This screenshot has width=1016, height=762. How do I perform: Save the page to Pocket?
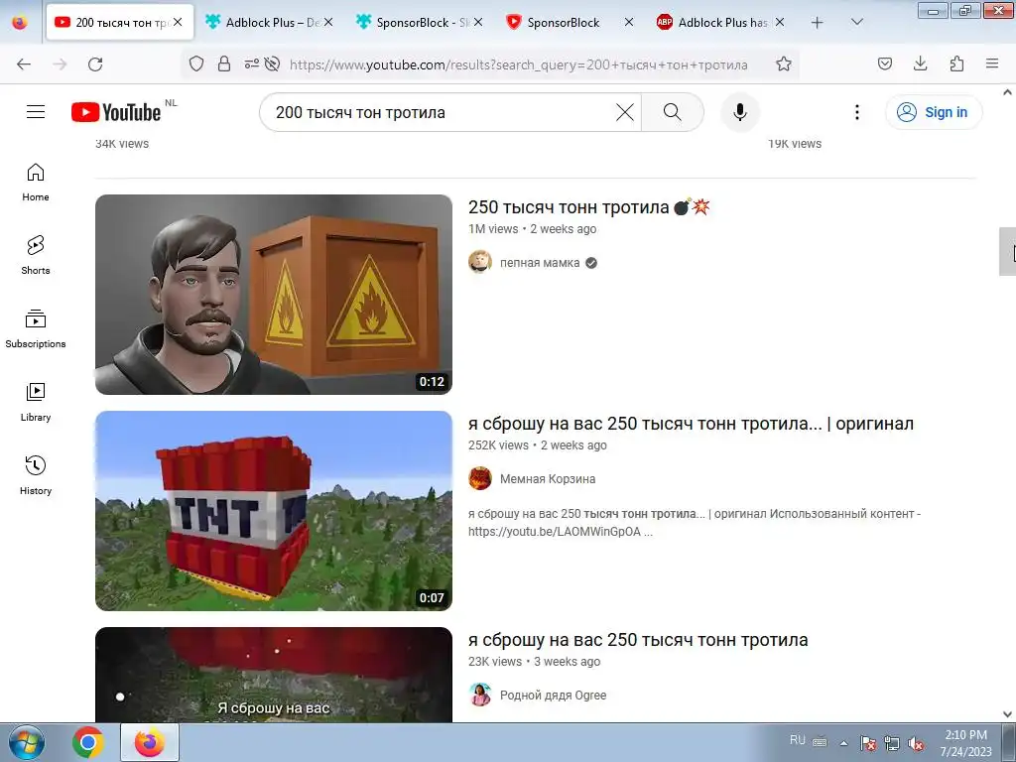click(884, 63)
